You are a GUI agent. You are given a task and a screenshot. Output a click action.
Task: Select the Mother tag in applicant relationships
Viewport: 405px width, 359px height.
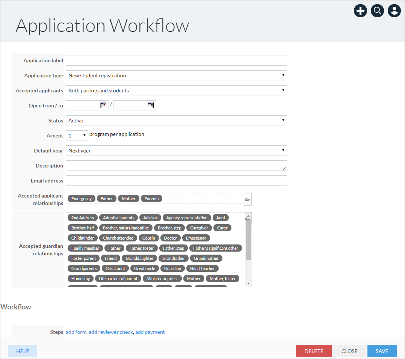tap(128, 199)
